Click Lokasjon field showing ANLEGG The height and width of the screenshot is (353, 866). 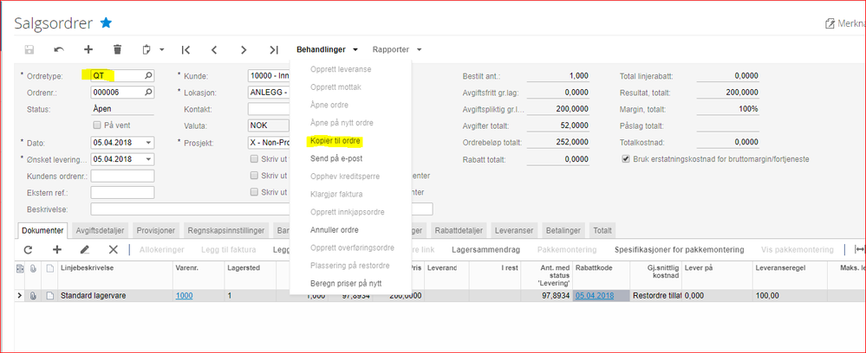[269, 93]
